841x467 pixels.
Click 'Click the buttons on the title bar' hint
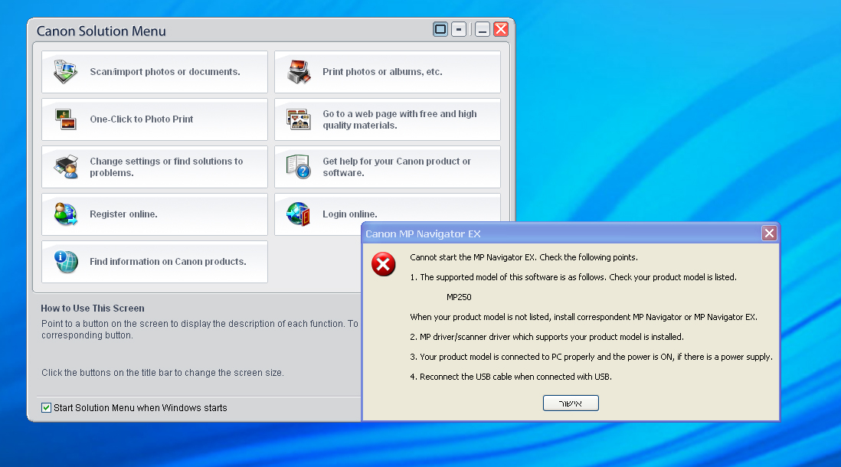[x=162, y=373]
